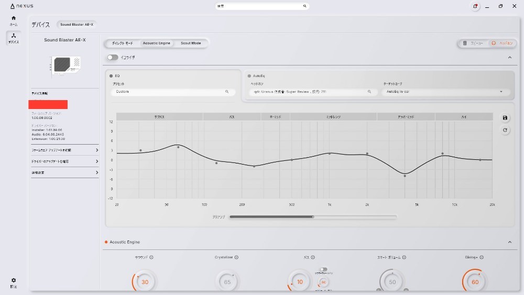This screenshot has width=524, height=295.
Task: Click the Sub-bass band header
Action: (x=159, y=117)
